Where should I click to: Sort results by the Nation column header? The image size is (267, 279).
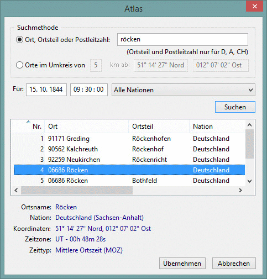tap(217, 127)
